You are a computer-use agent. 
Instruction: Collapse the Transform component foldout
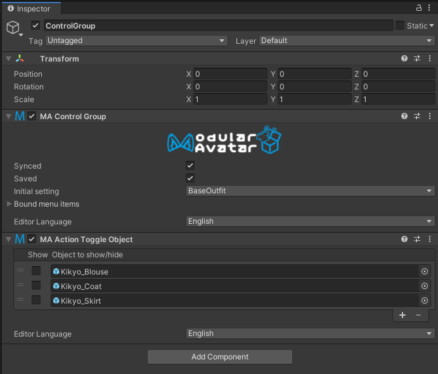9,59
